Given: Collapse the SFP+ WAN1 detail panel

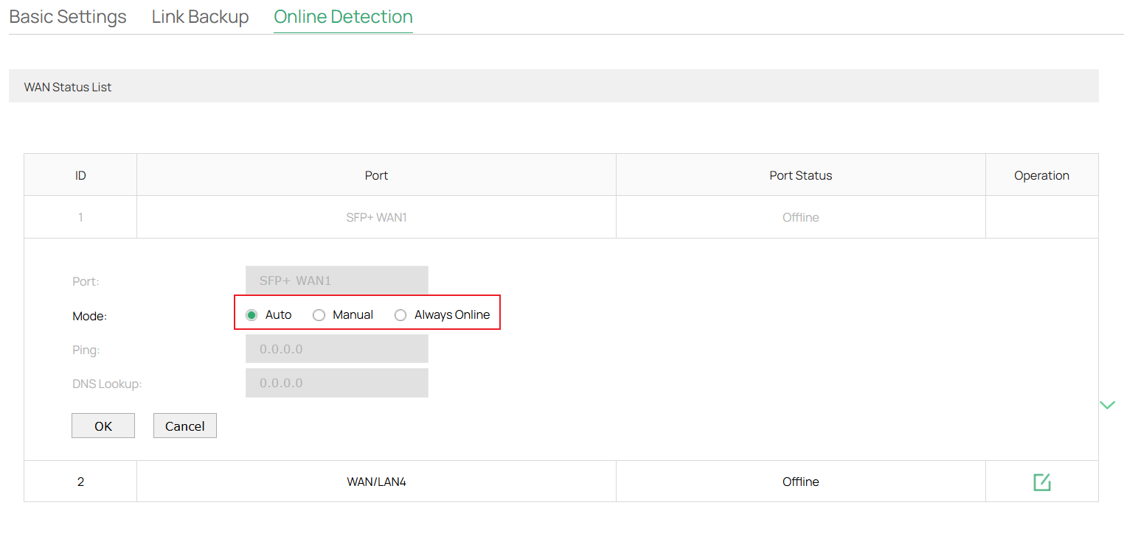Looking at the screenshot, I should coord(1107,404).
